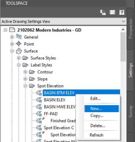The image size is (135, 142).
Task: Click the tree vertical scrollbar thumb
Action: [123, 47]
